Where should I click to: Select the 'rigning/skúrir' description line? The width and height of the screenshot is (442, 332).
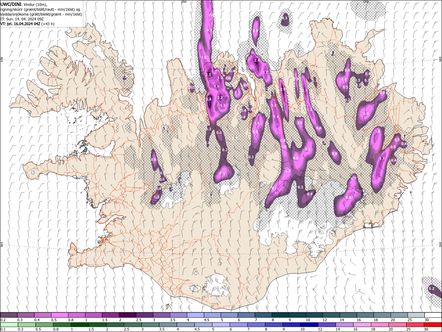tap(40, 9)
